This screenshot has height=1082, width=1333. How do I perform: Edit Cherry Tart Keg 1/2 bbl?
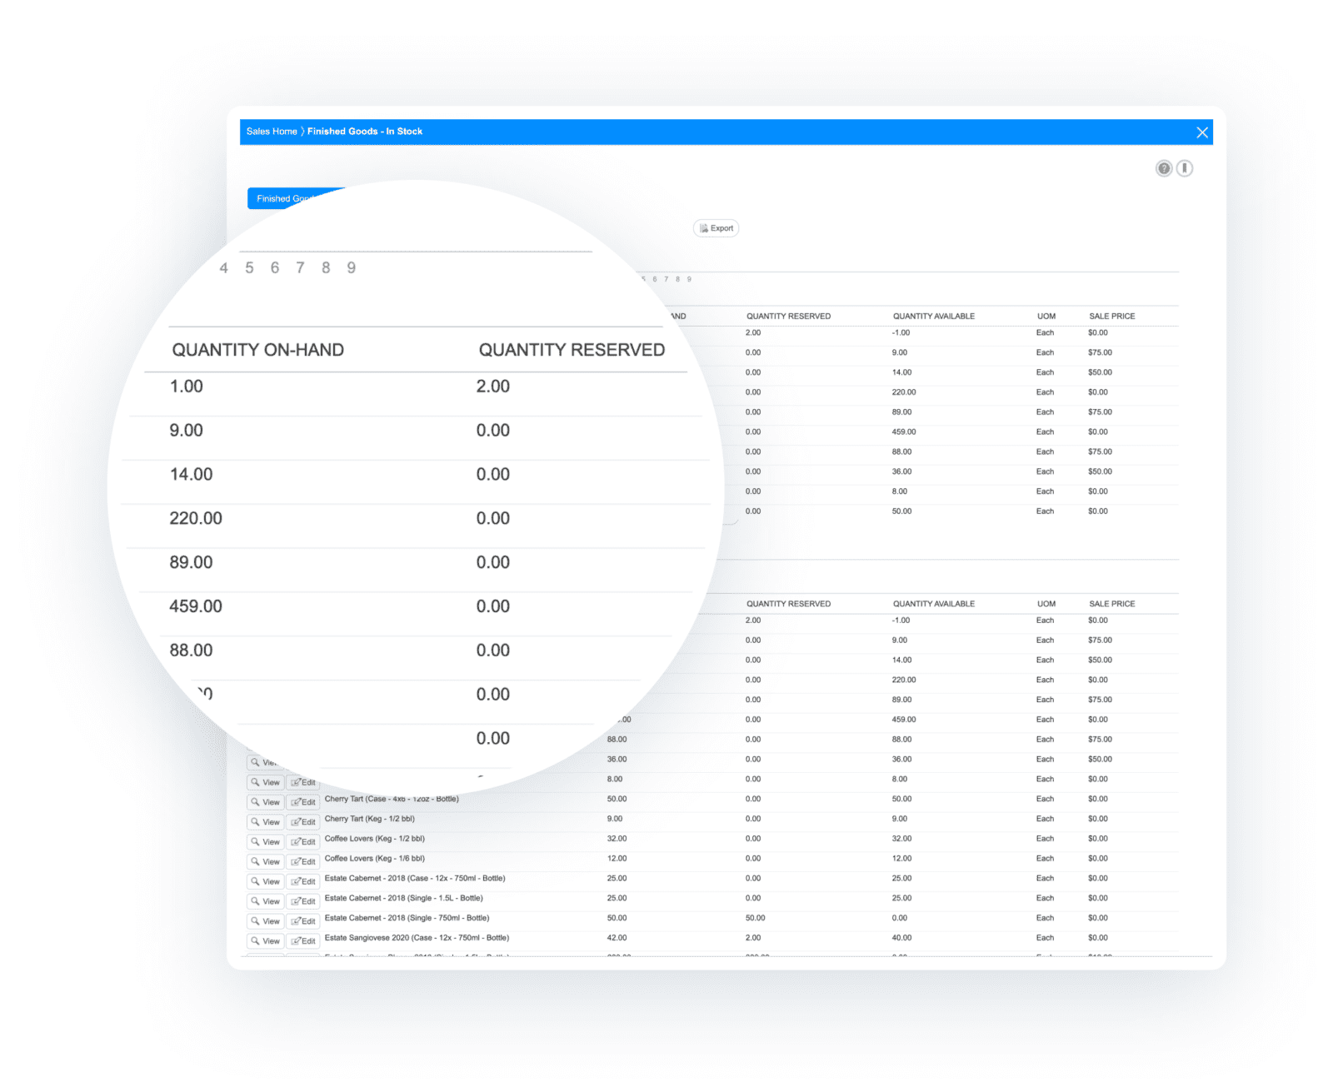(x=303, y=822)
